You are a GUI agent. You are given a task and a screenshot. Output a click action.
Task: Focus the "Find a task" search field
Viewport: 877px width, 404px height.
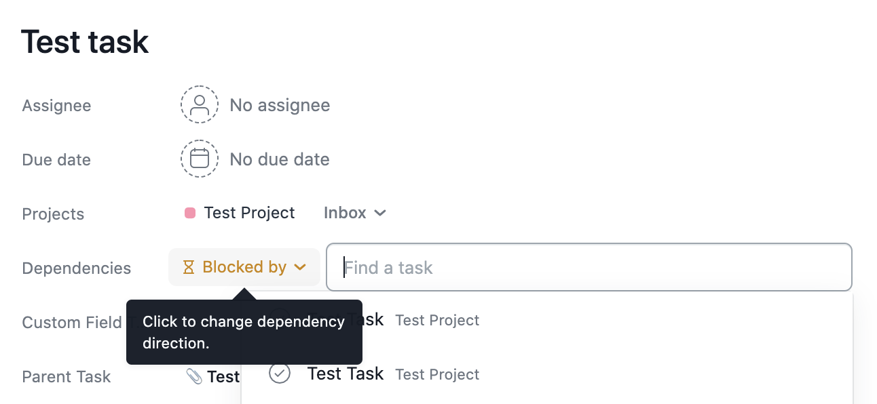pos(588,268)
